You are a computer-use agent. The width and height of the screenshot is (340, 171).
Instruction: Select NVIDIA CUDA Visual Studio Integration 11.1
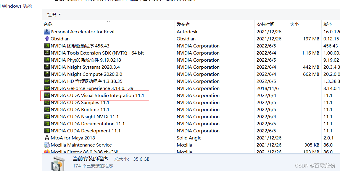pos(97,96)
